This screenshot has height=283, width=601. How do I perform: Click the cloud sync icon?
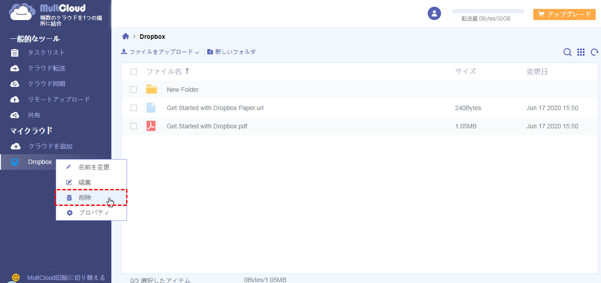click(15, 84)
